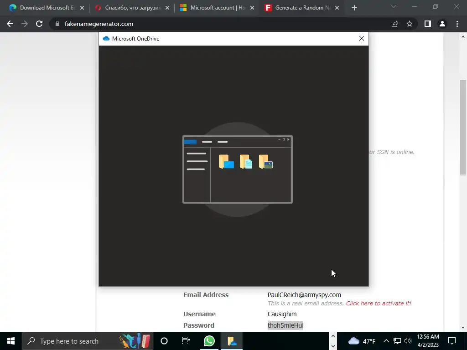This screenshot has height=350, width=467.
Task: Open the notification center icon
Action: pyautogui.click(x=452, y=341)
